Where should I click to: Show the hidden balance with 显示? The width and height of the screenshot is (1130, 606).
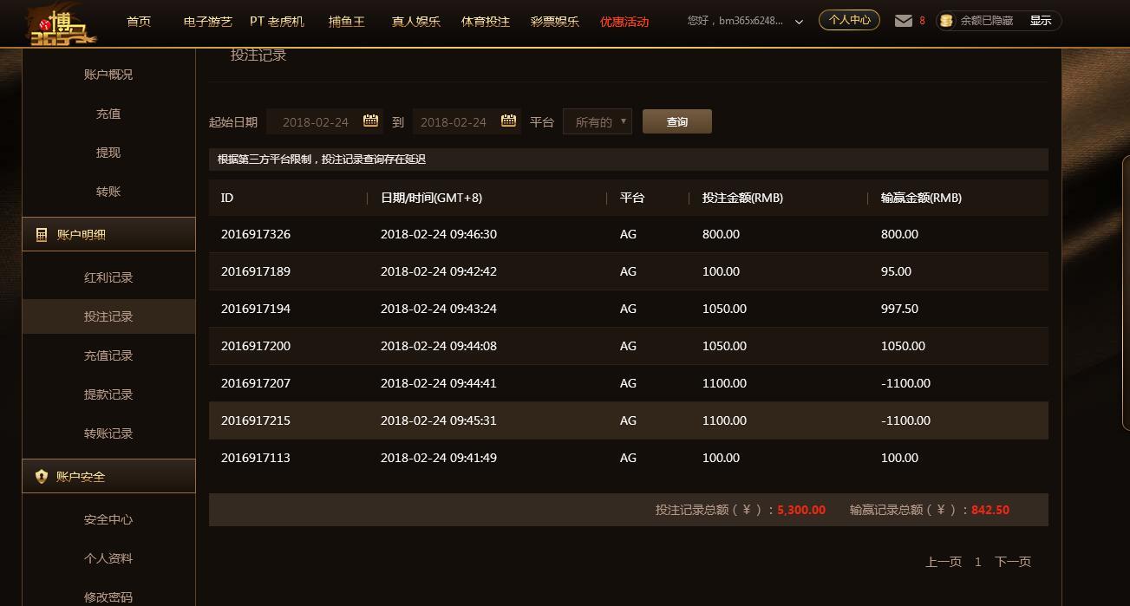[x=1040, y=21]
